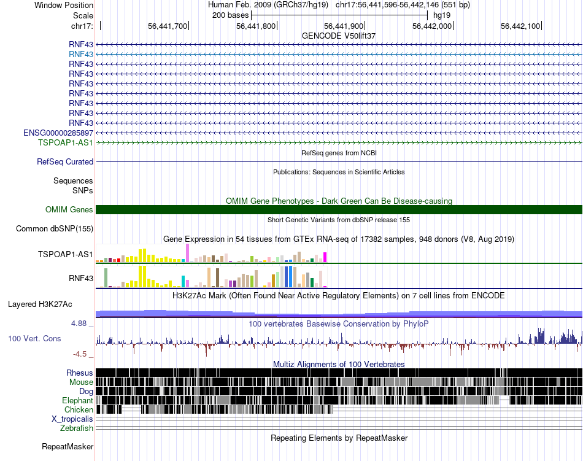Click the Mouse alignment label
The width and height of the screenshot is (583, 461).
[x=81, y=382]
